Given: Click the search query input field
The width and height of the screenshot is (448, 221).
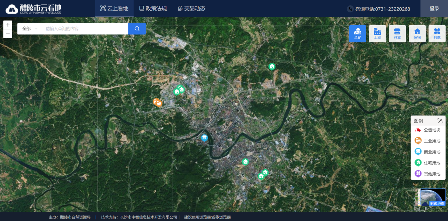Looking at the screenshot, I should coord(85,29).
